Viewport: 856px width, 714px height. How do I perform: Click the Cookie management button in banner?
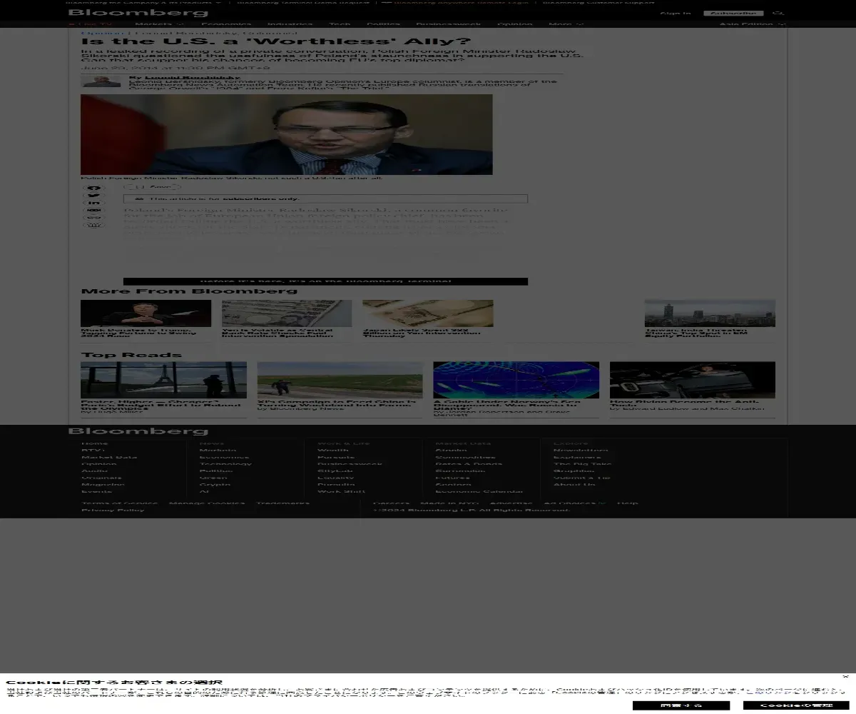[x=795, y=705]
